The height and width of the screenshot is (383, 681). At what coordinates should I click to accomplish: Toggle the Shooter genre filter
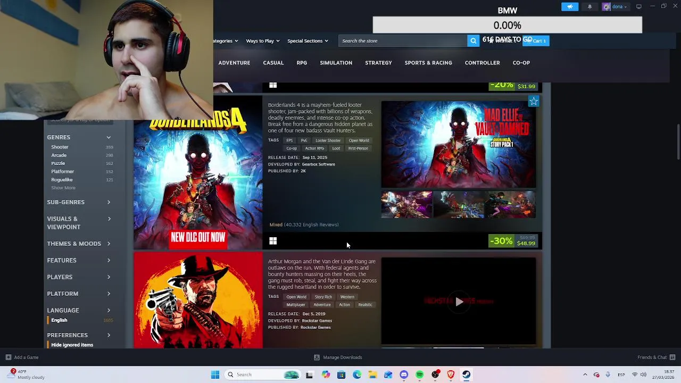(81, 147)
